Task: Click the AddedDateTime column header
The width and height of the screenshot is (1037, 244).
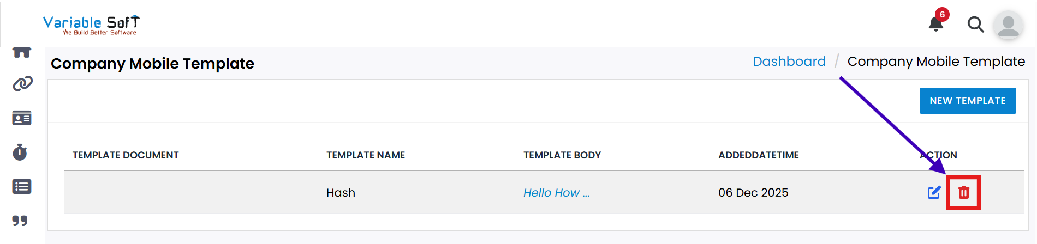Action: pyautogui.click(x=758, y=155)
